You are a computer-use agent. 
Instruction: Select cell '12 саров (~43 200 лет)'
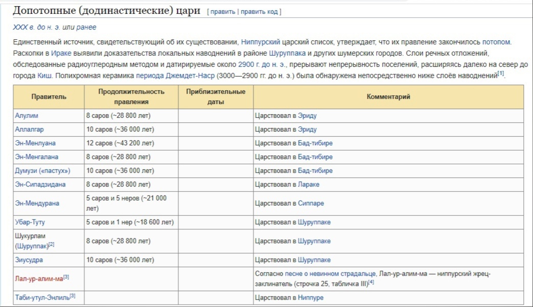131,143
